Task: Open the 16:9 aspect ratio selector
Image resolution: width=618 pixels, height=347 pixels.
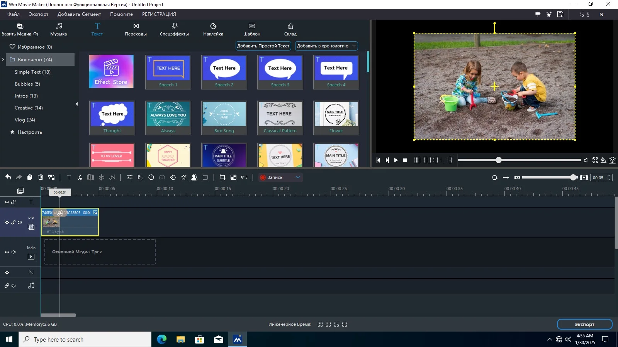Action: 585,14
